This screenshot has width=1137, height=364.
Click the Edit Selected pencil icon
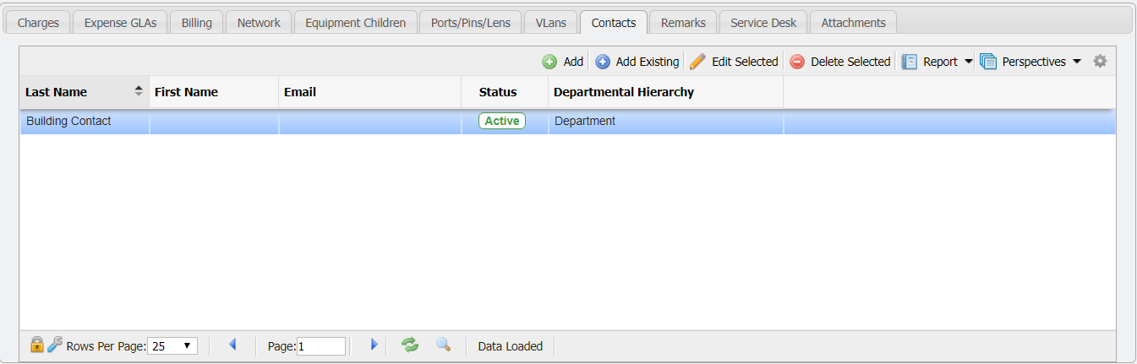697,62
